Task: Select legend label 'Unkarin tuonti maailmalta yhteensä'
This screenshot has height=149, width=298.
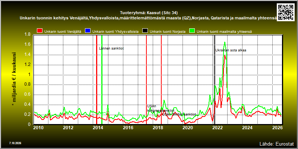Action: click(x=224, y=32)
